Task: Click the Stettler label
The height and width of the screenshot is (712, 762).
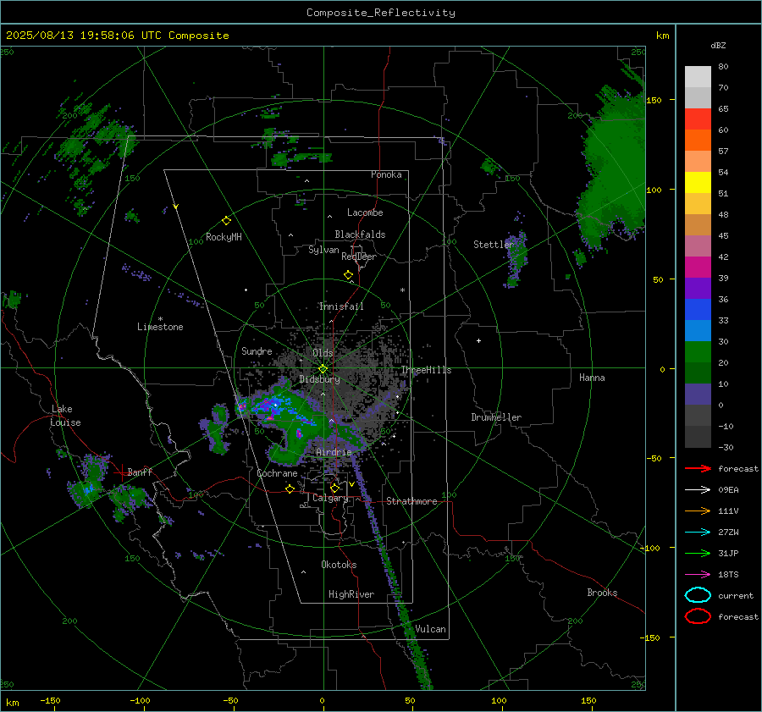Action: (494, 245)
